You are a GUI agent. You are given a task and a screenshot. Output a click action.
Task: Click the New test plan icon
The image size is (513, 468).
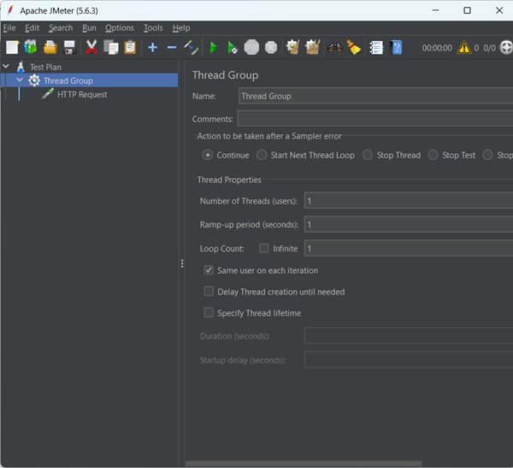[x=12, y=47]
